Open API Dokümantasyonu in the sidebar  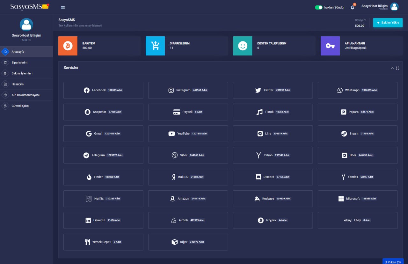click(26, 95)
